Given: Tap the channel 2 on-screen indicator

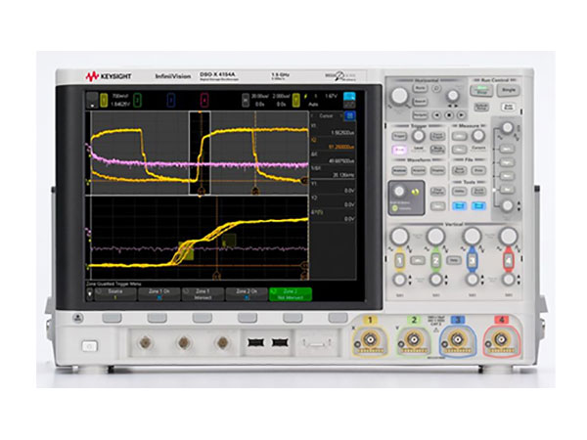Looking at the screenshot, I should point(137,100).
